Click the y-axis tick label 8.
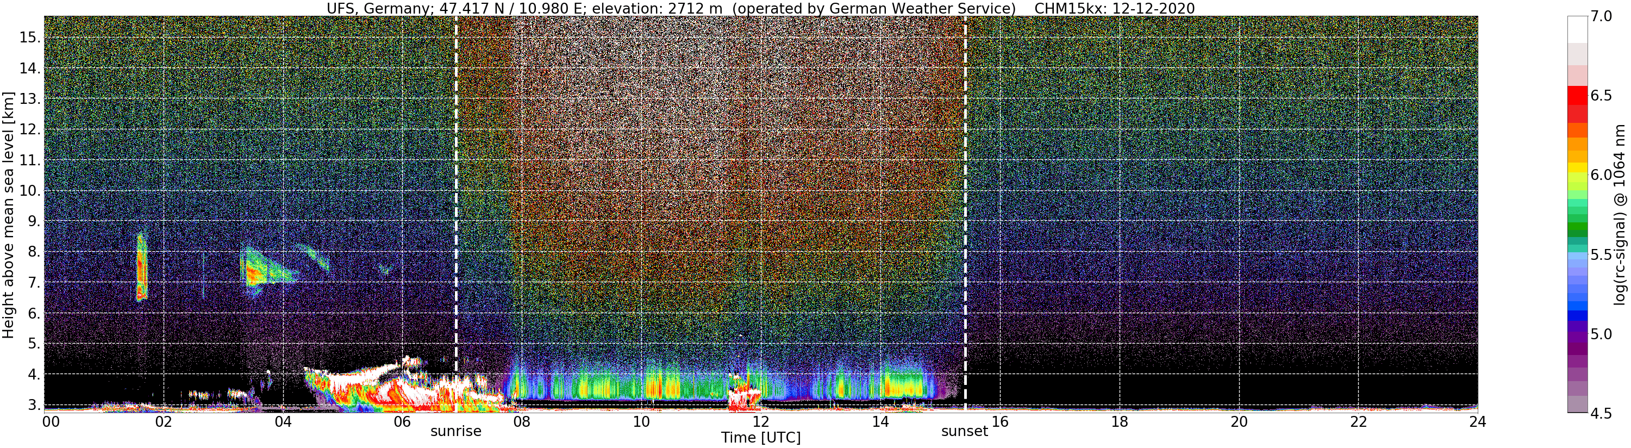The height and width of the screenshot is (448, 1631). pos(34,252)
